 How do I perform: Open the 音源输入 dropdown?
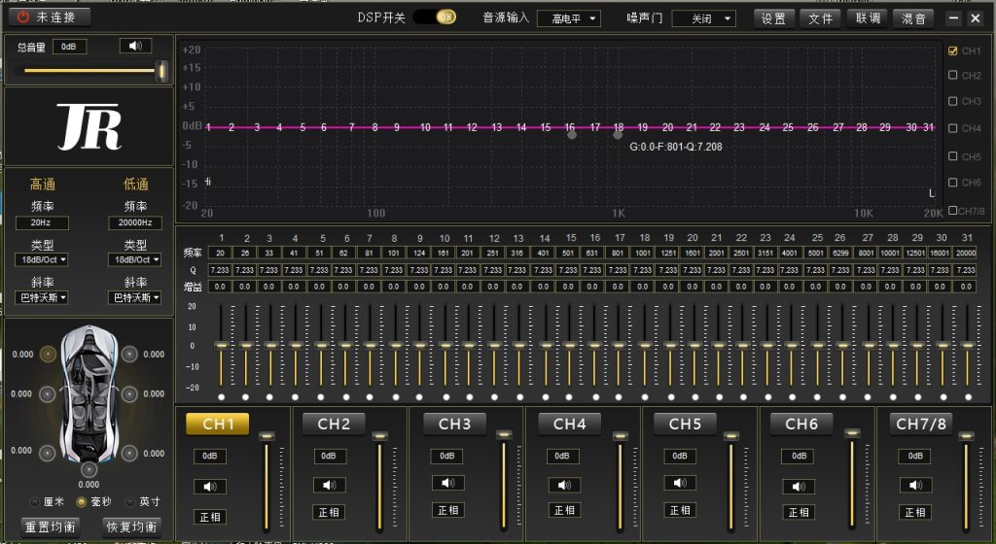[x=568, y=18]
